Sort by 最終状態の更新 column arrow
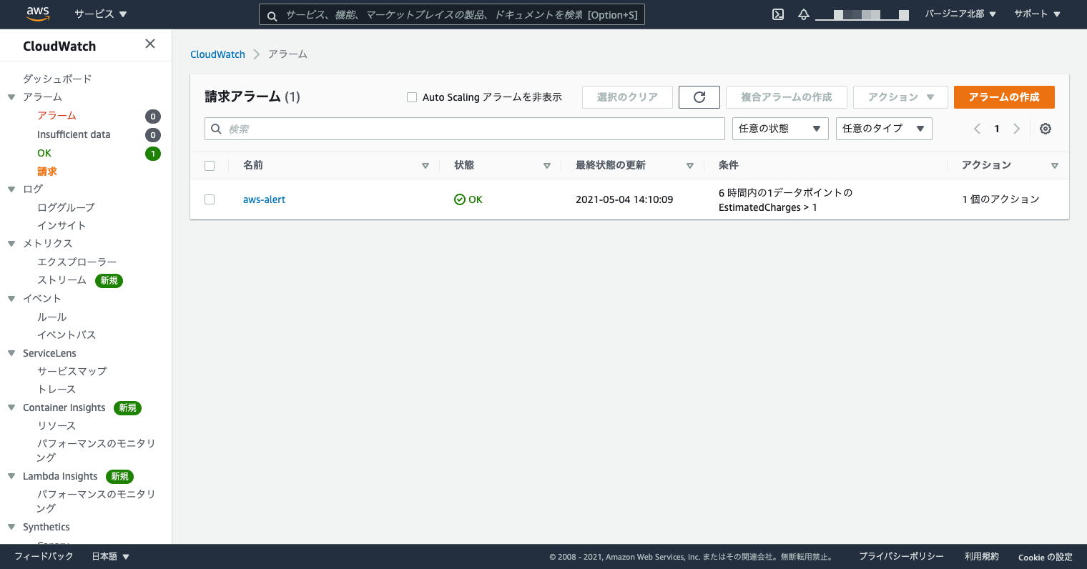The height and width of the screenshot is (569, 1087). click(689, 166)
